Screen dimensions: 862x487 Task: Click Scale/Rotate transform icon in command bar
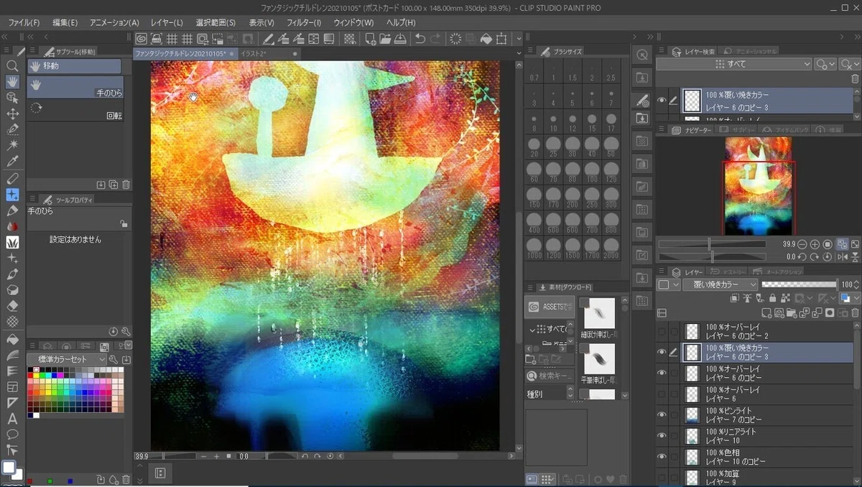(501, 39)
